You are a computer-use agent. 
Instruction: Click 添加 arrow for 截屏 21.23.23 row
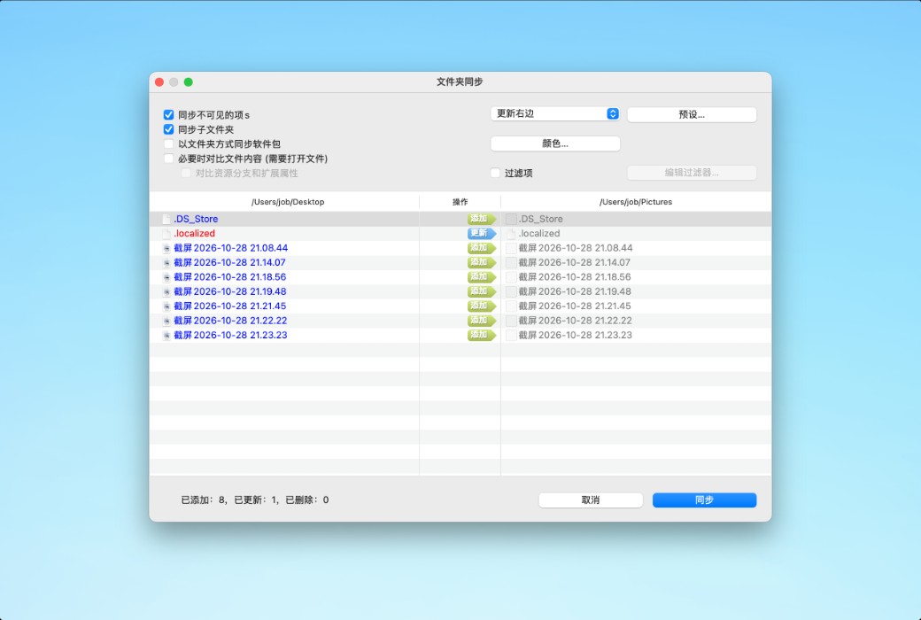click(482, 335)
